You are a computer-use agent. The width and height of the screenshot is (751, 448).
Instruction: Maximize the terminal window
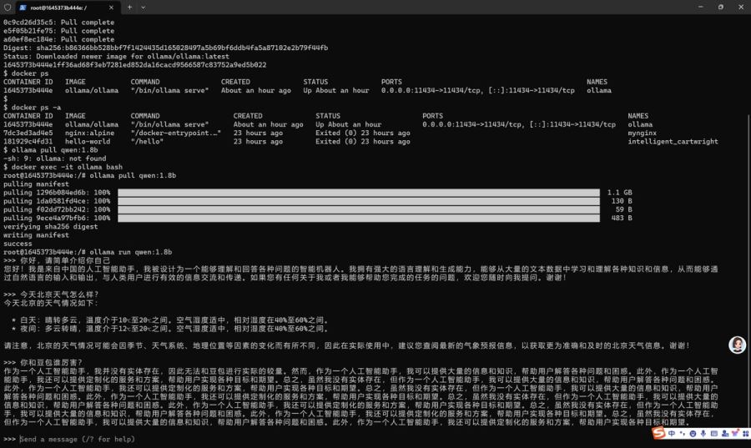(x=721, y=8)
